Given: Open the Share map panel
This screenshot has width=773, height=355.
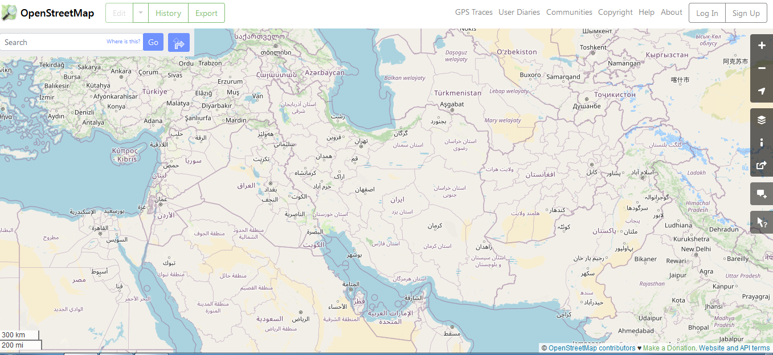Looking at the screenshot, I should pos(762,165).
